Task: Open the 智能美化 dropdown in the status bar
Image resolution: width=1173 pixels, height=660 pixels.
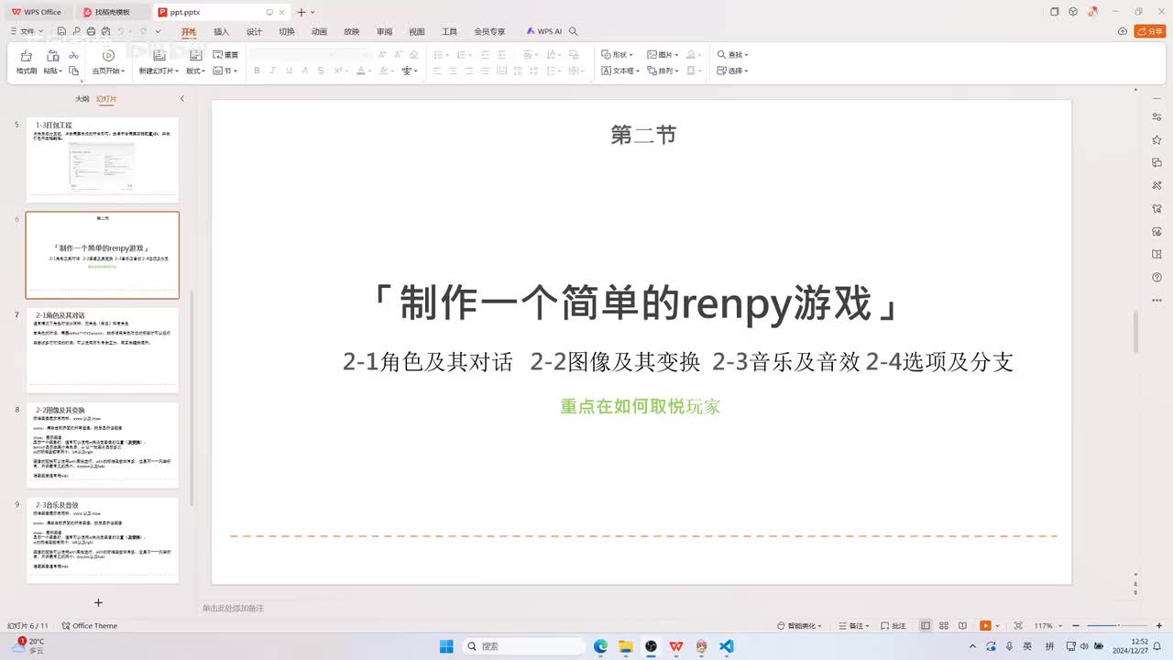Action: 799,625
